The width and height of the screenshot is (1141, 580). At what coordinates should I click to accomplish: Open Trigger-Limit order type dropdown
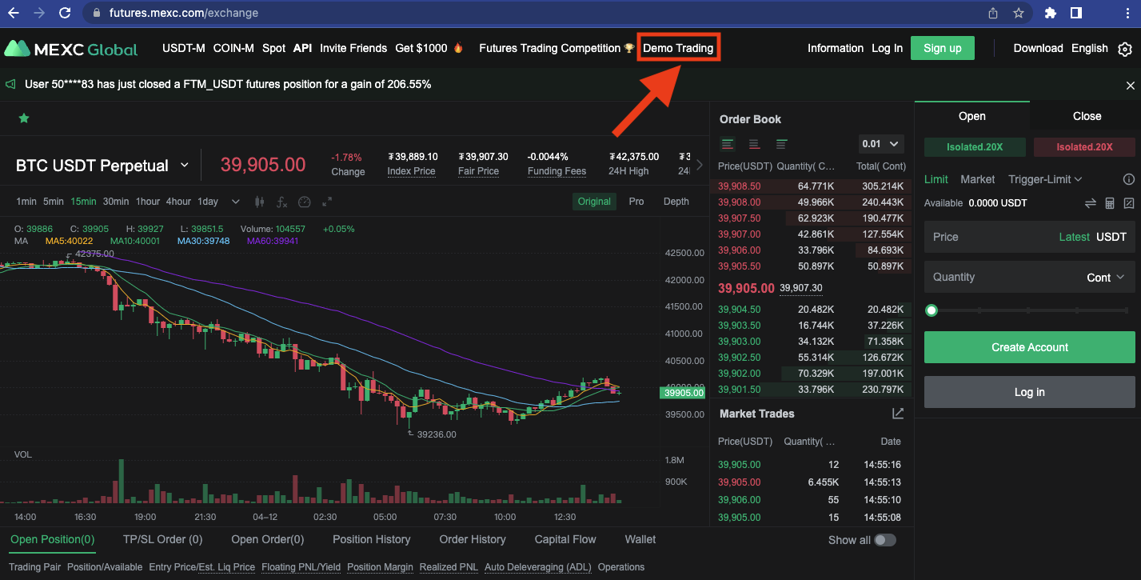pyautogui.click(x=1046, y=179)
